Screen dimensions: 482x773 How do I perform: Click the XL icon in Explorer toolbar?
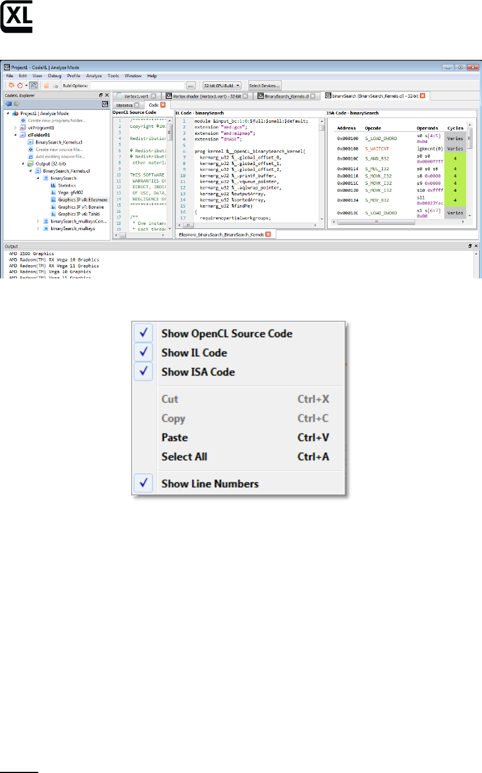click(x=105, y=103)
